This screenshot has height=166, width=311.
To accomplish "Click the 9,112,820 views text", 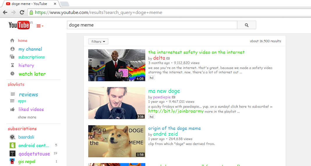I will pos(187,63).
